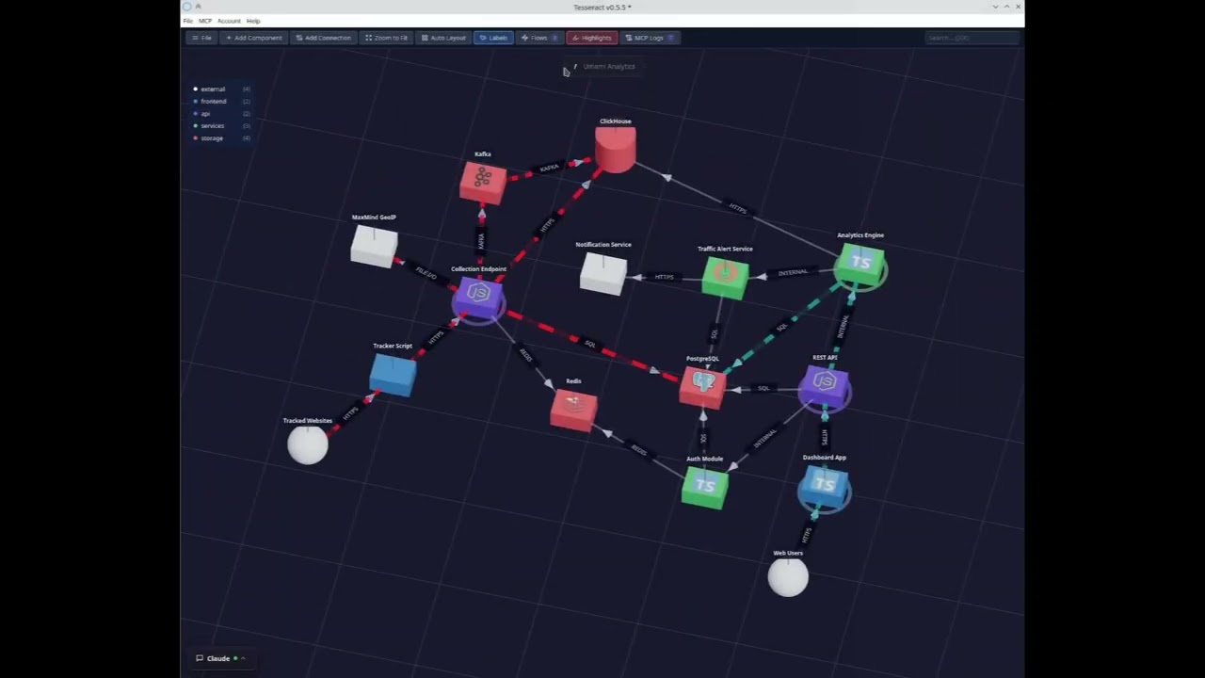The height and width of the screenshot is (678, 1205).
Task: Toggle Labels display
Action: 493,38
